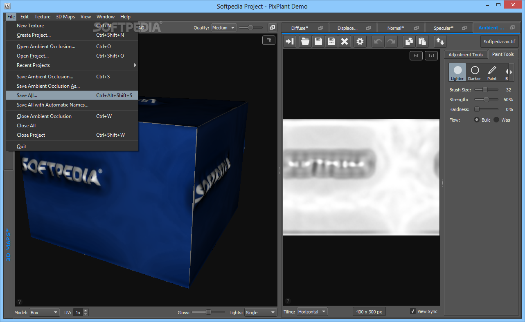
Task: Select the Darker brush tool
Action: (475, 72)
